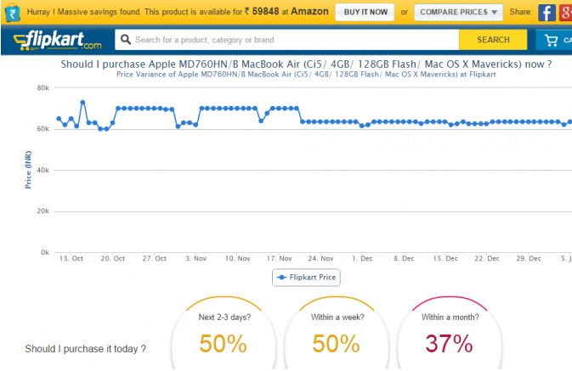
Task: Click the 60k y-axis label
Action: [x=43, y=129]
